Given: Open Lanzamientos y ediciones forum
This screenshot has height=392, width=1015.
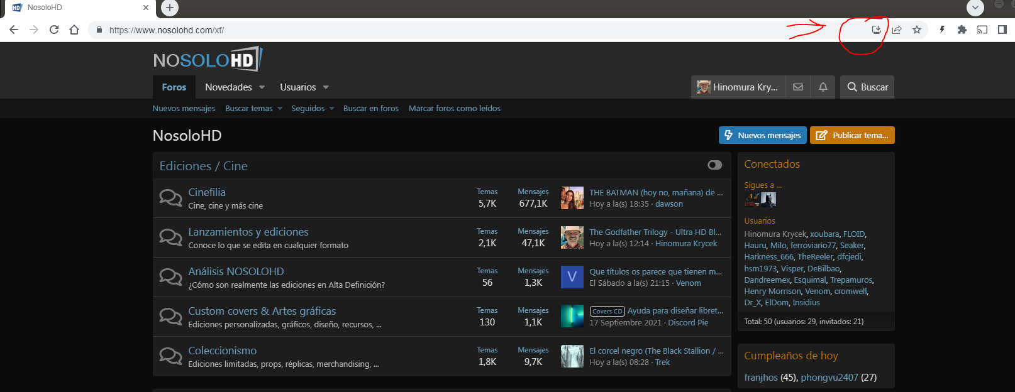Looking at the screenshot, I should pos(248,232).
